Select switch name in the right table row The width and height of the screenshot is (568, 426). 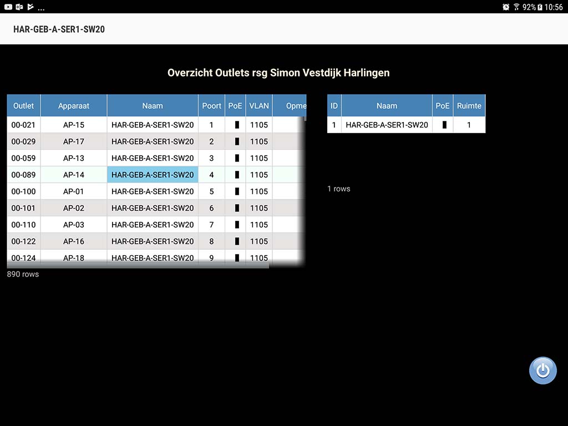tap(387, 125)
